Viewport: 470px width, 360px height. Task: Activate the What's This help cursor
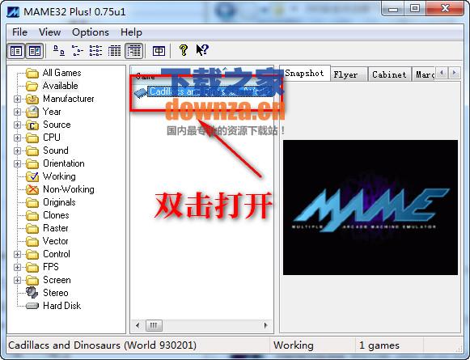202,50
